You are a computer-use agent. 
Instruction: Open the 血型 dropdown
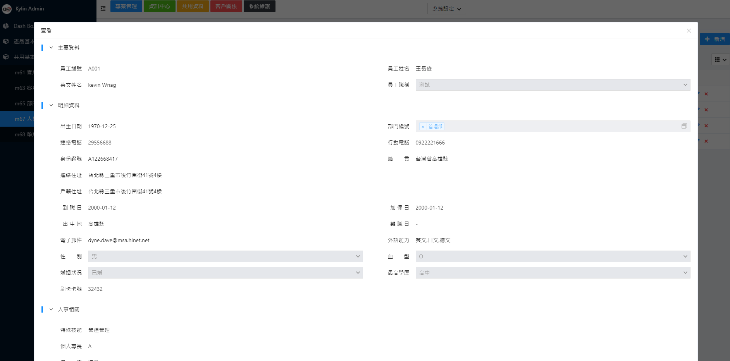pos(553,256)
